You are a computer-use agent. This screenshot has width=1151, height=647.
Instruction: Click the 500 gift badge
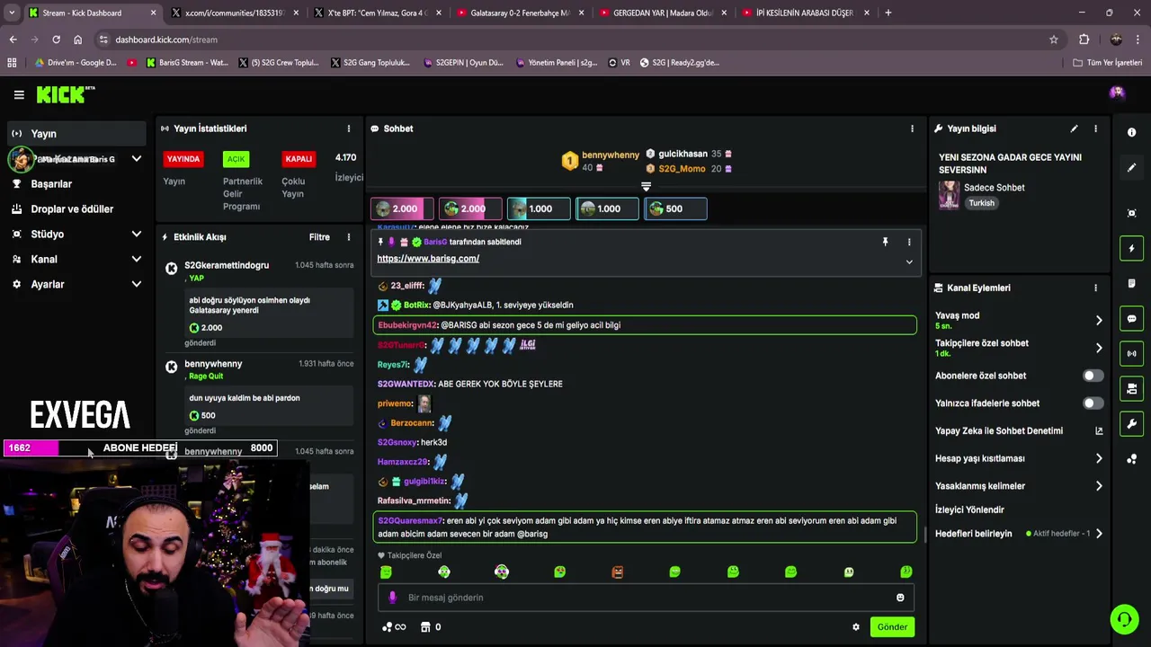676,209
